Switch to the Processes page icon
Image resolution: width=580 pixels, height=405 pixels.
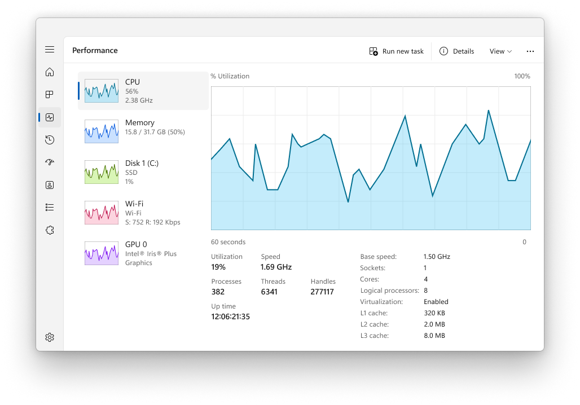click(50, 95)
